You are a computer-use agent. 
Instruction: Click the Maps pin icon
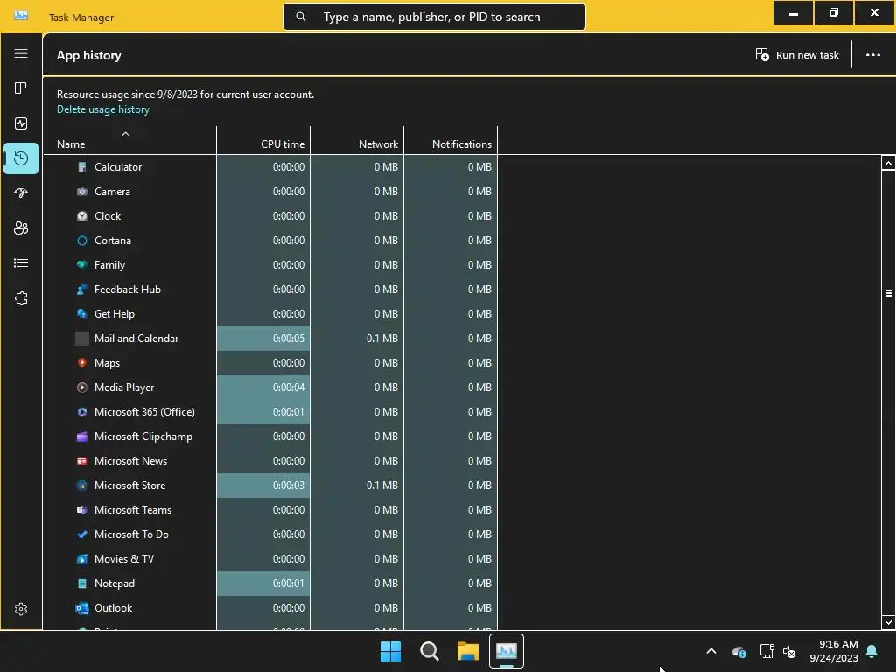pyautogui.click(x=81, y=363)
